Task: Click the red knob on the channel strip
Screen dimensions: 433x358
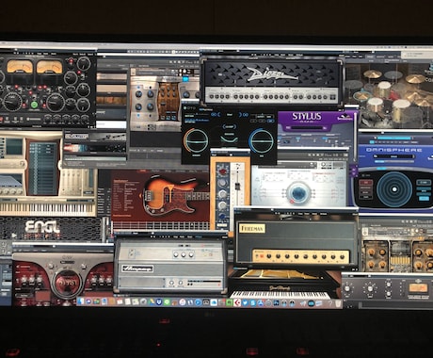Action: point(222,172)
